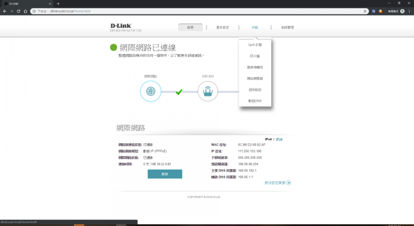Click the browser home icon
The width and height of the screenshot is (414, 226).
25,11
